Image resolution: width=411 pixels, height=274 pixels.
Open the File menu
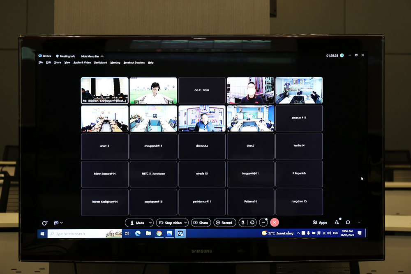[41, 62]
